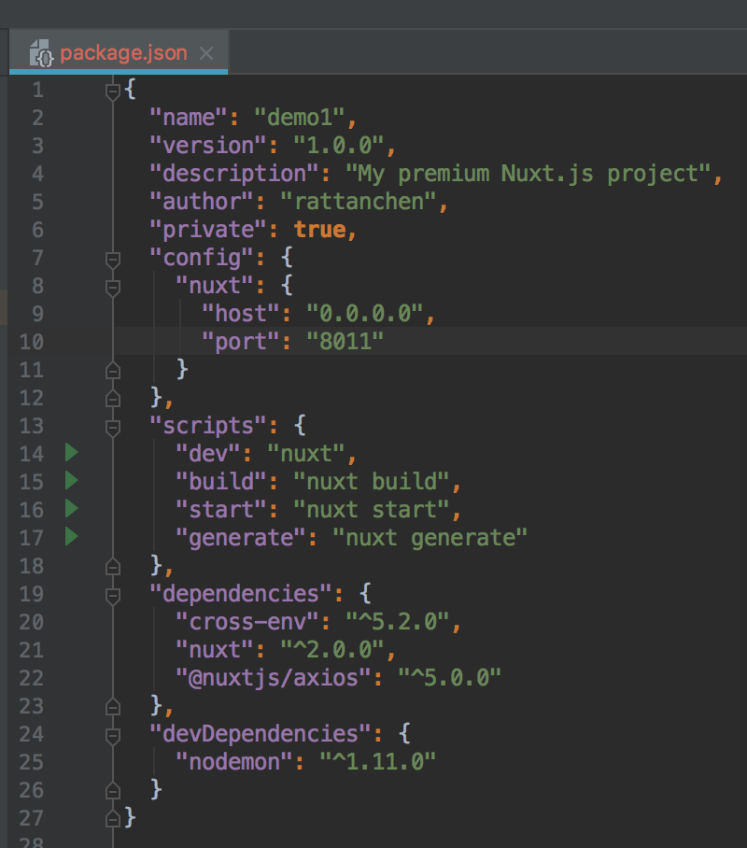Click the "nuxt build" value
This screenshot has width=747, height=848.
pos(372,482)
